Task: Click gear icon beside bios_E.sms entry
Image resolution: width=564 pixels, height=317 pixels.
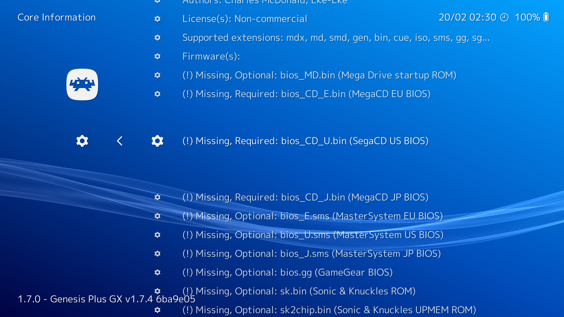Action: (x=157, y=216)
